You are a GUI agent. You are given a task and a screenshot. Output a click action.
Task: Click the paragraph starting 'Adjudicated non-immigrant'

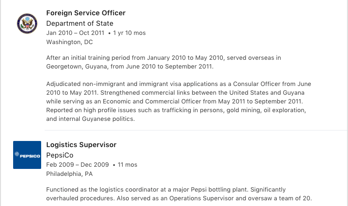pyautogui.click(x=179, y=101)
